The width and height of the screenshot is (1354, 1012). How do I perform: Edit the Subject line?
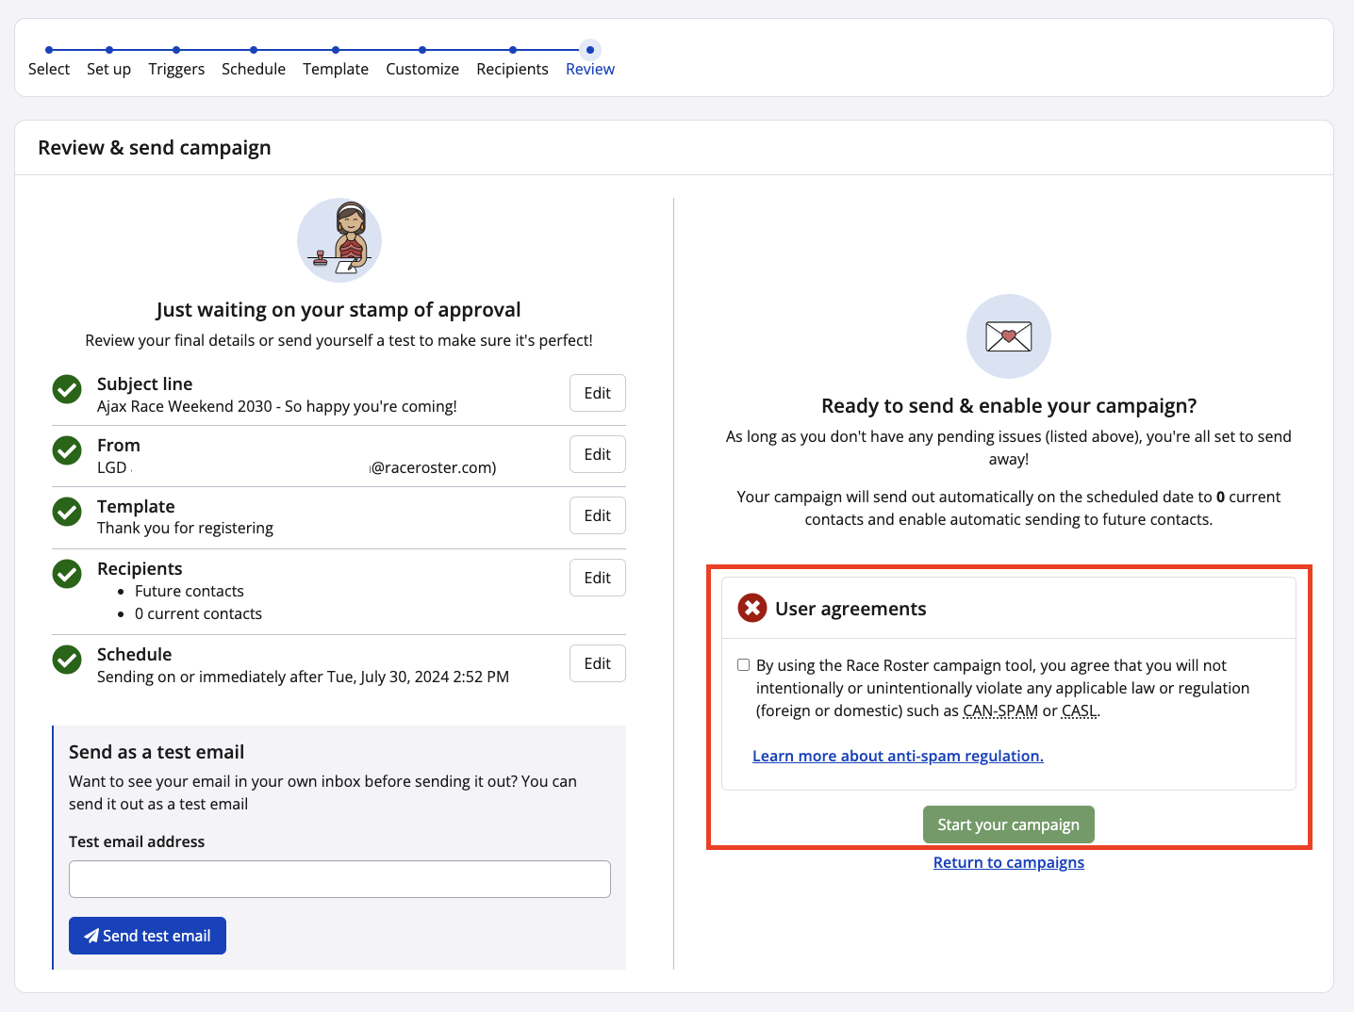point(597,393)
